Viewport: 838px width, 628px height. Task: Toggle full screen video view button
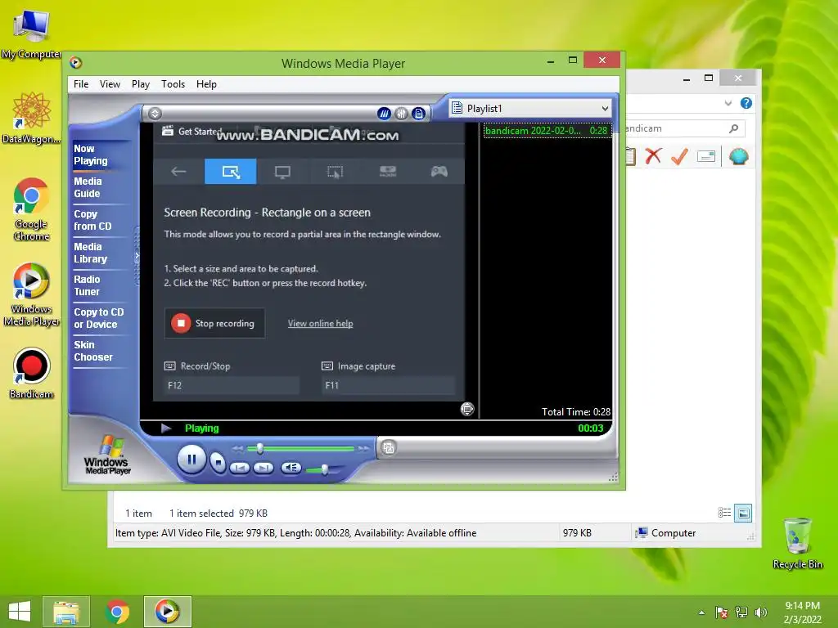pyautogui.click(x=467, y=409)
